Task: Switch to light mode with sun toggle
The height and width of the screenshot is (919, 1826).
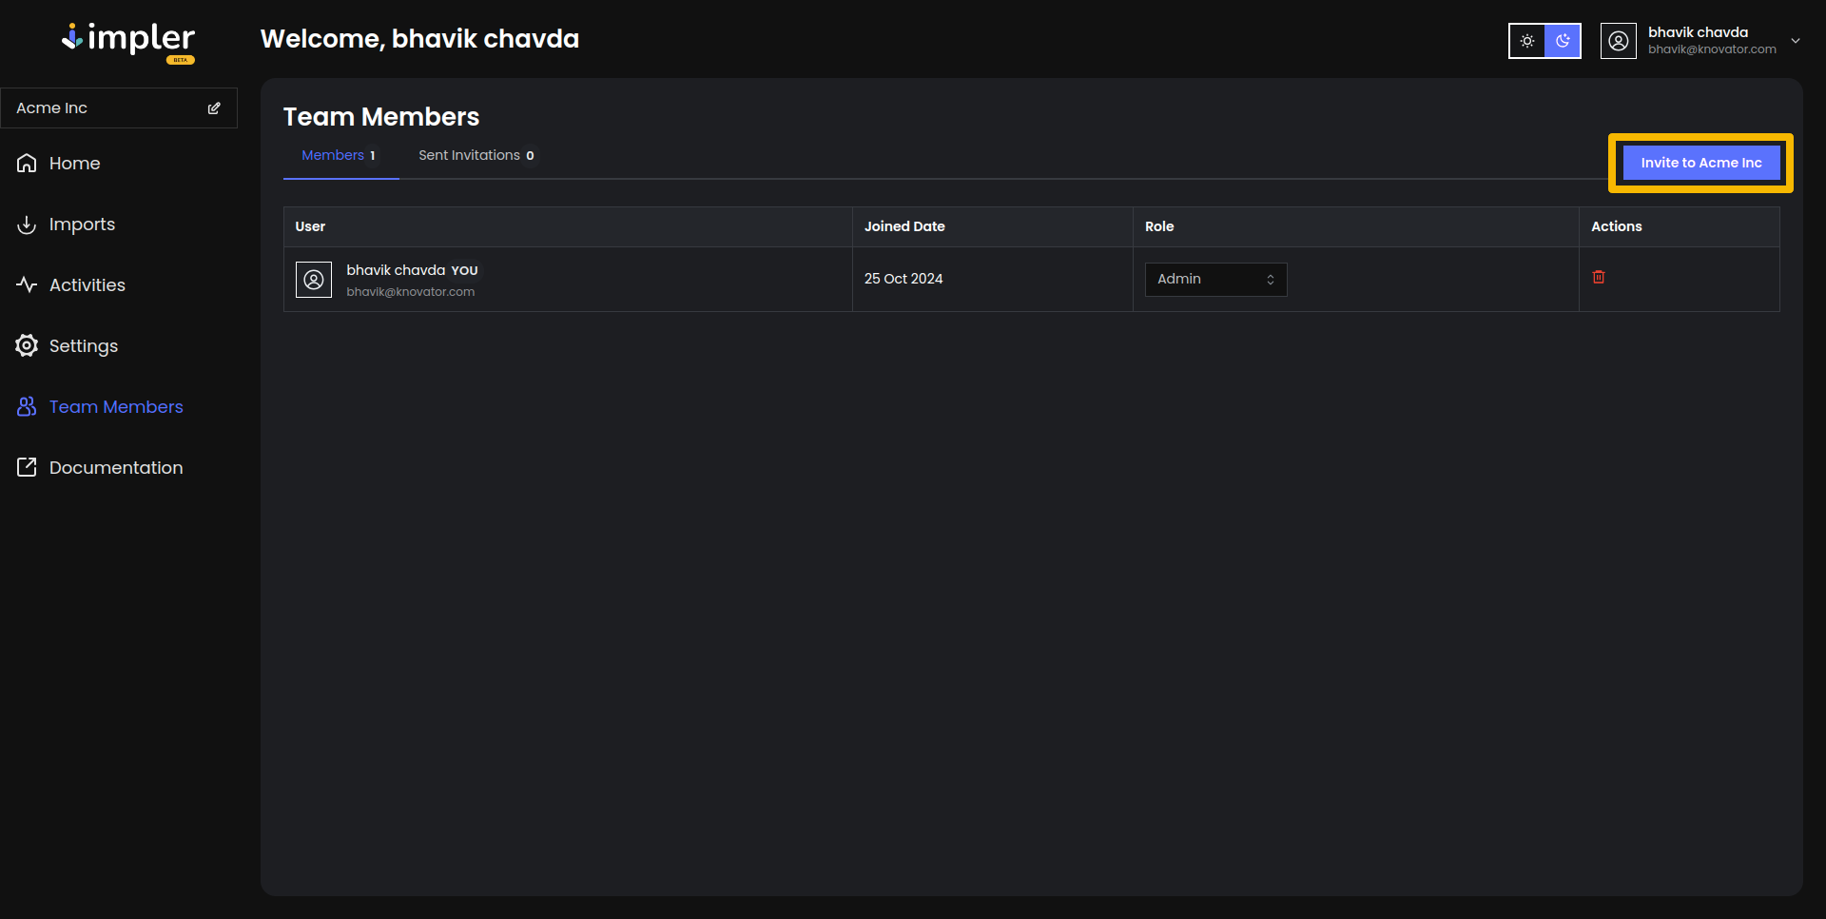Action: (x=1527, y=41)
